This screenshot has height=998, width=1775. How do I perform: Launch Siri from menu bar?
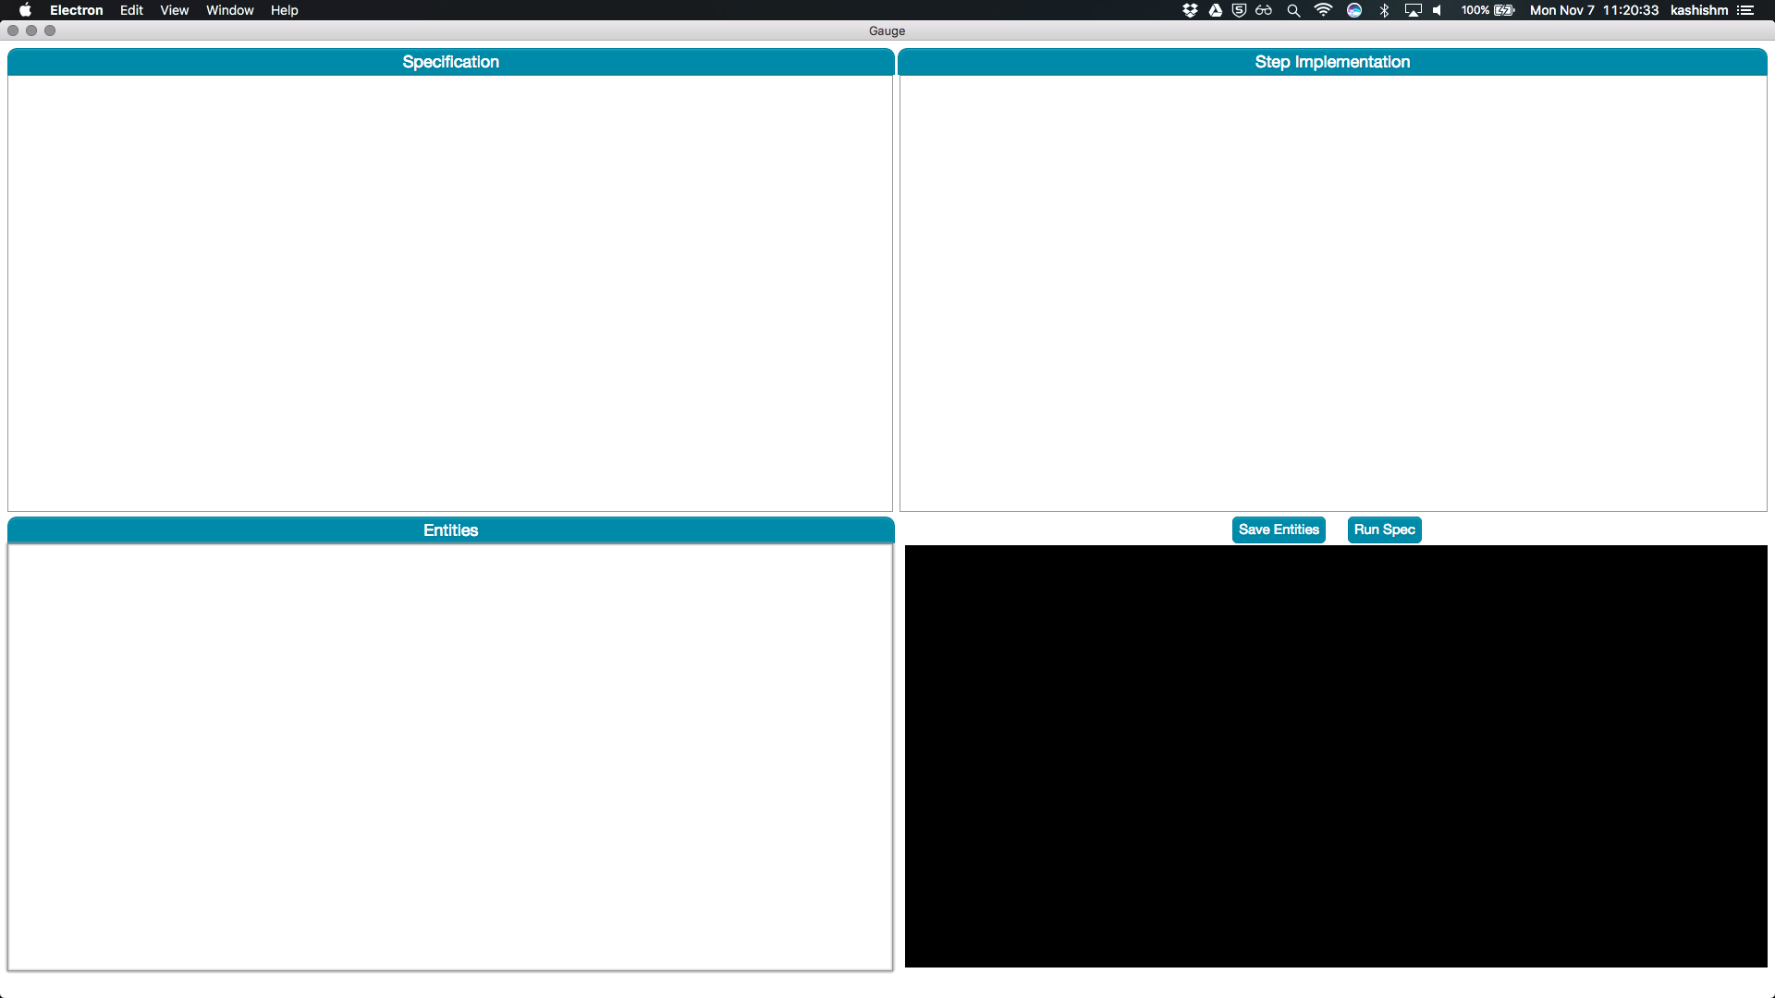coord(1354,10)
